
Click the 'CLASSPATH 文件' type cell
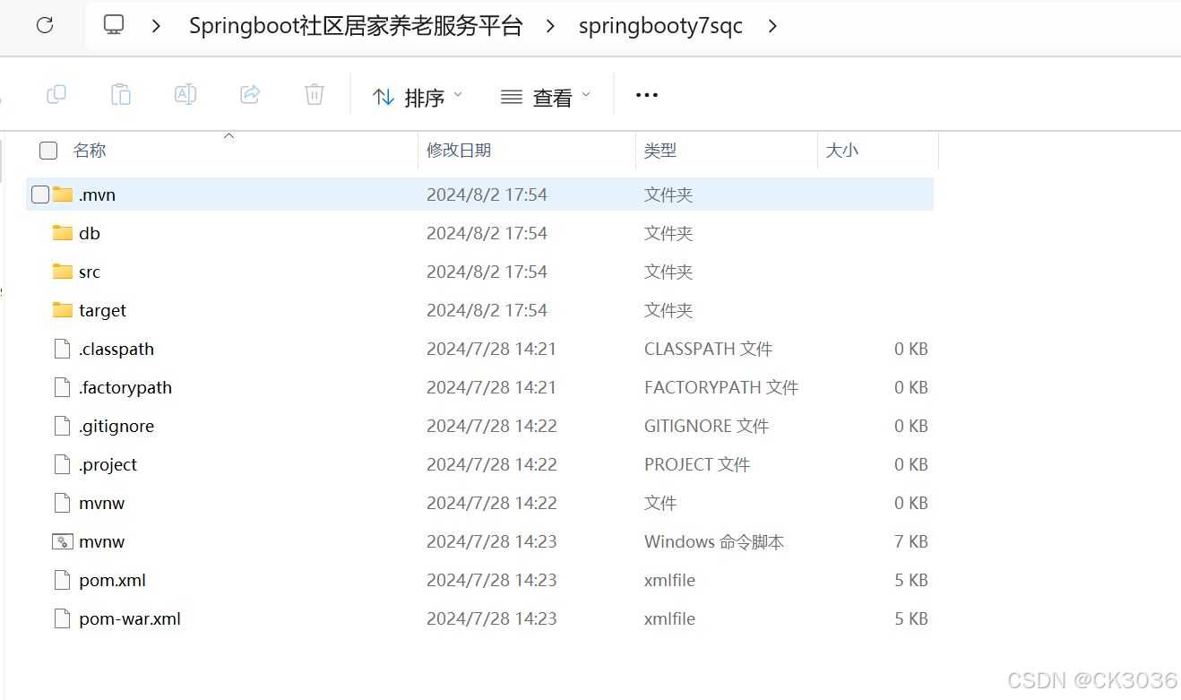(x=709, y=349)
